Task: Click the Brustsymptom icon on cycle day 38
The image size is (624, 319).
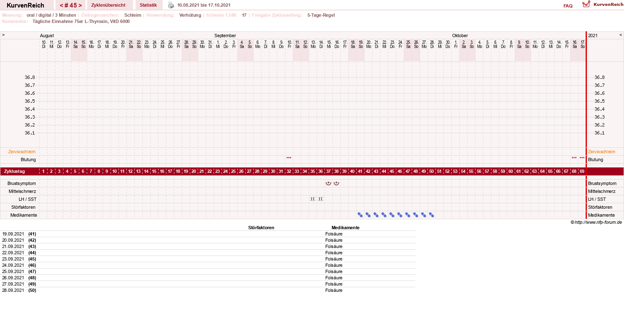Action: point(336,183)
